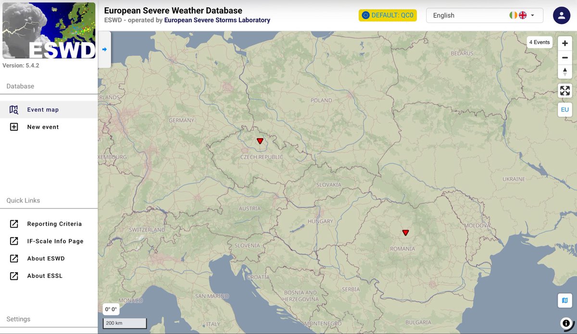Screen dimensions: 577x334
Task: Click the 4 Events counter
Action: point(539,42)
